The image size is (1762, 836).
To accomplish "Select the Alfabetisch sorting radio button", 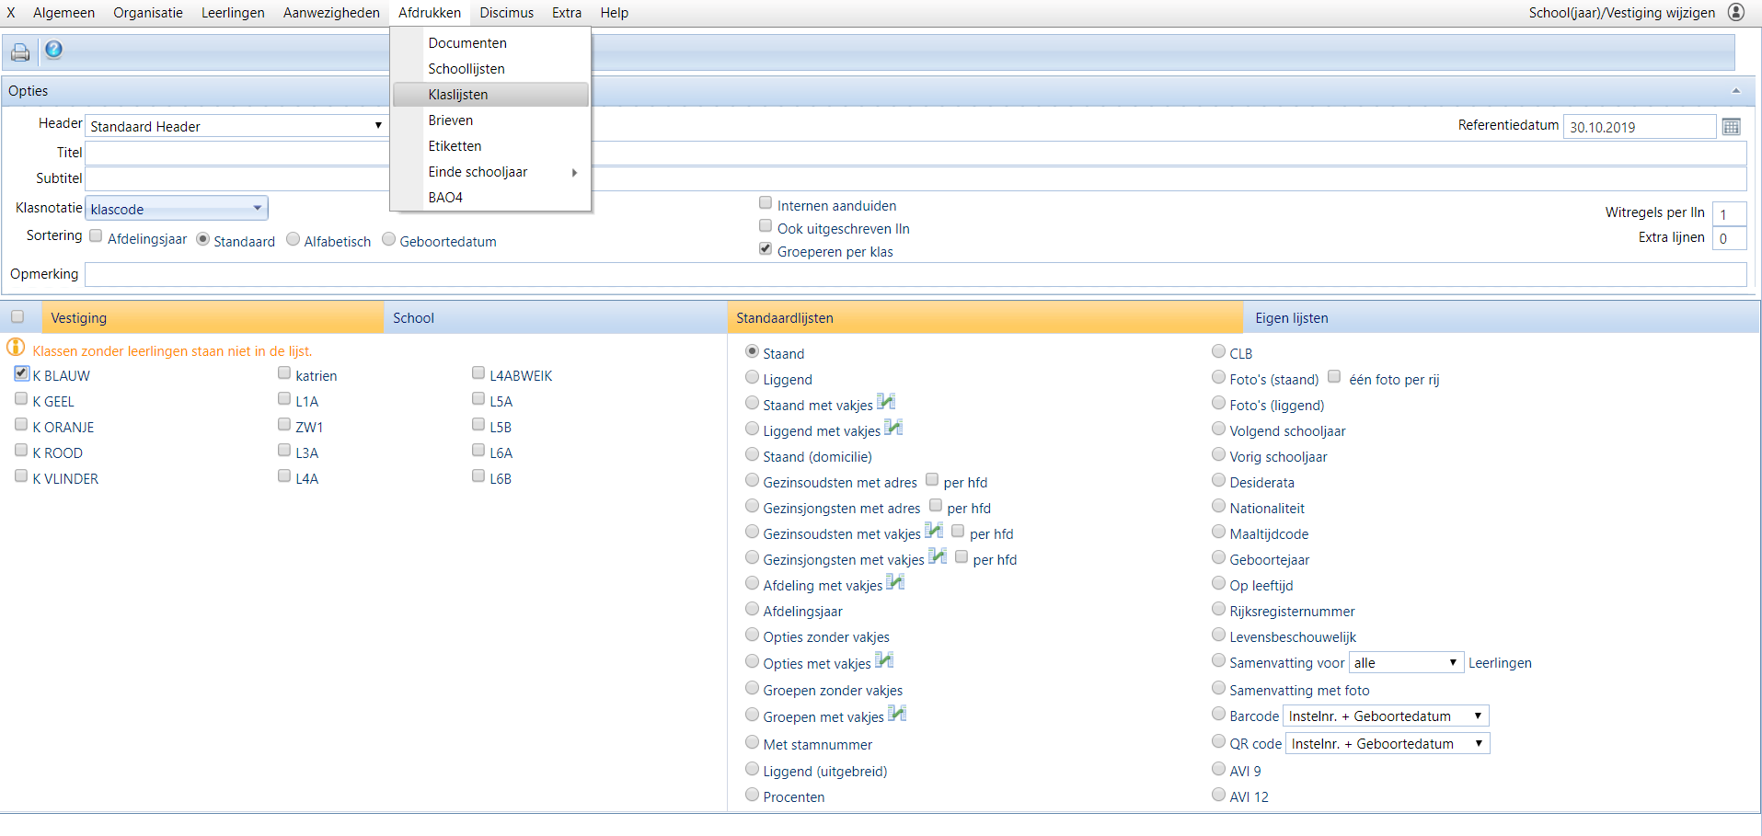I will (294, 239).
